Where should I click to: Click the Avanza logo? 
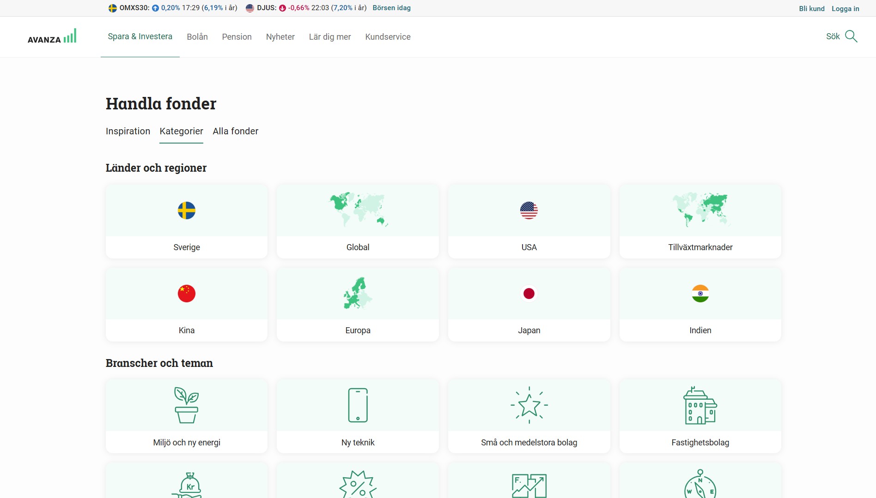click(x=52, y=36)
